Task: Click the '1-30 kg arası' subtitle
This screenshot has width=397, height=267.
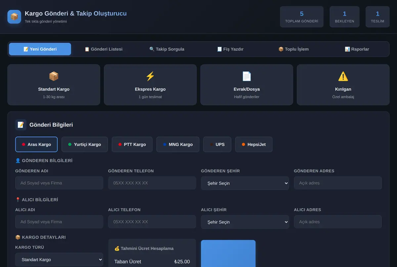Action: pyautogui.click(x=54, y=97)
